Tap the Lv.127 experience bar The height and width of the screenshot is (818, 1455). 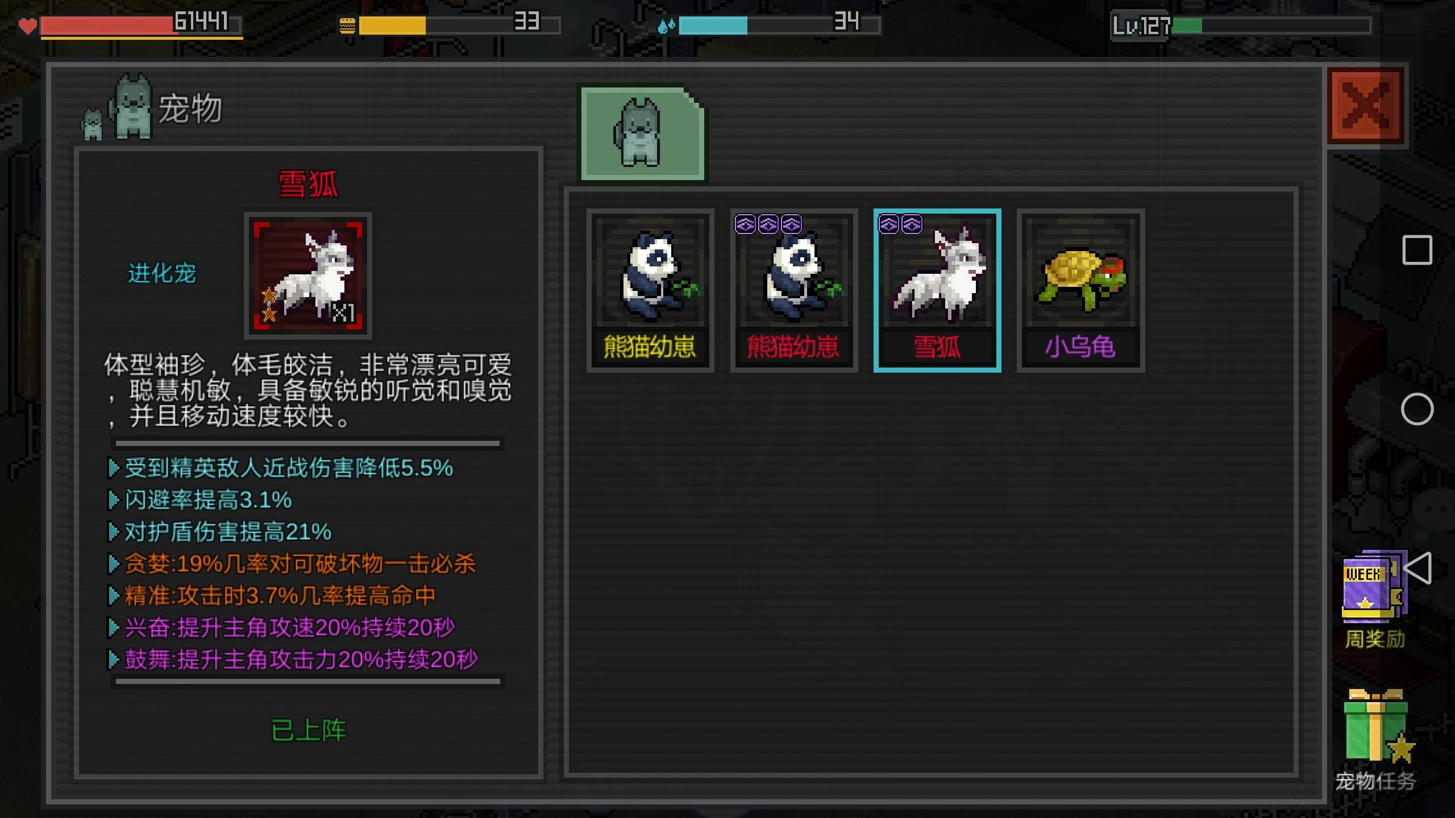[x=1241, y=26]
